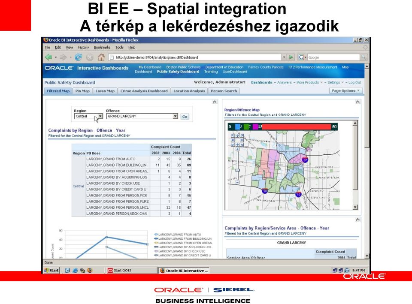Open the File menu
The height and width of the screenshot is (304, 412).
click(x=48, y=48)
